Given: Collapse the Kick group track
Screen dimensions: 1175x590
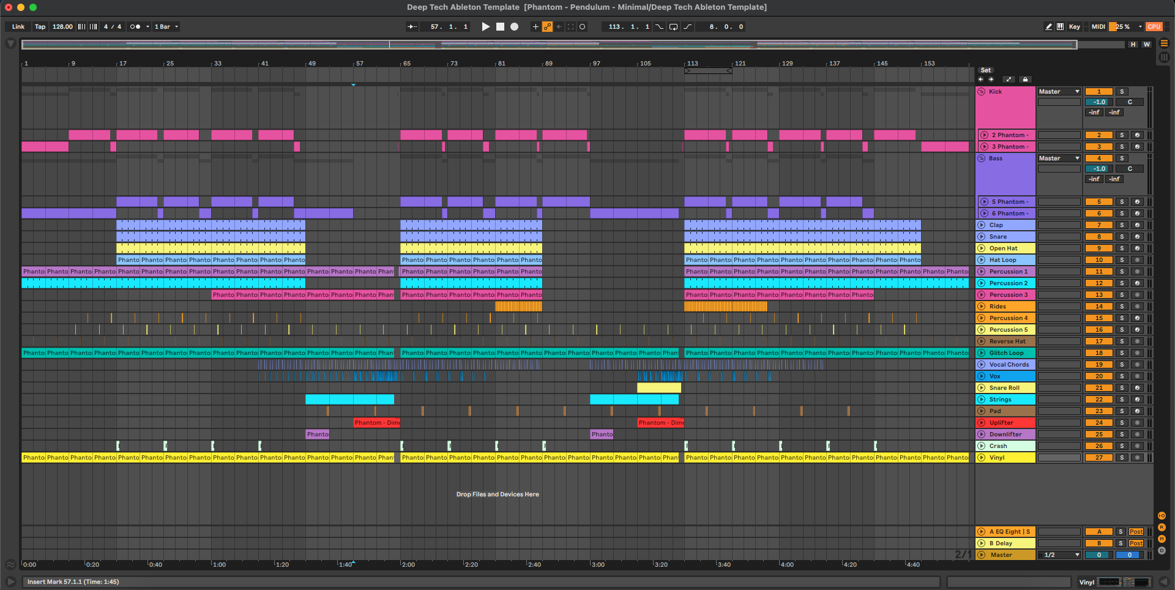Looking at the screenshot, I should (982, 92).
